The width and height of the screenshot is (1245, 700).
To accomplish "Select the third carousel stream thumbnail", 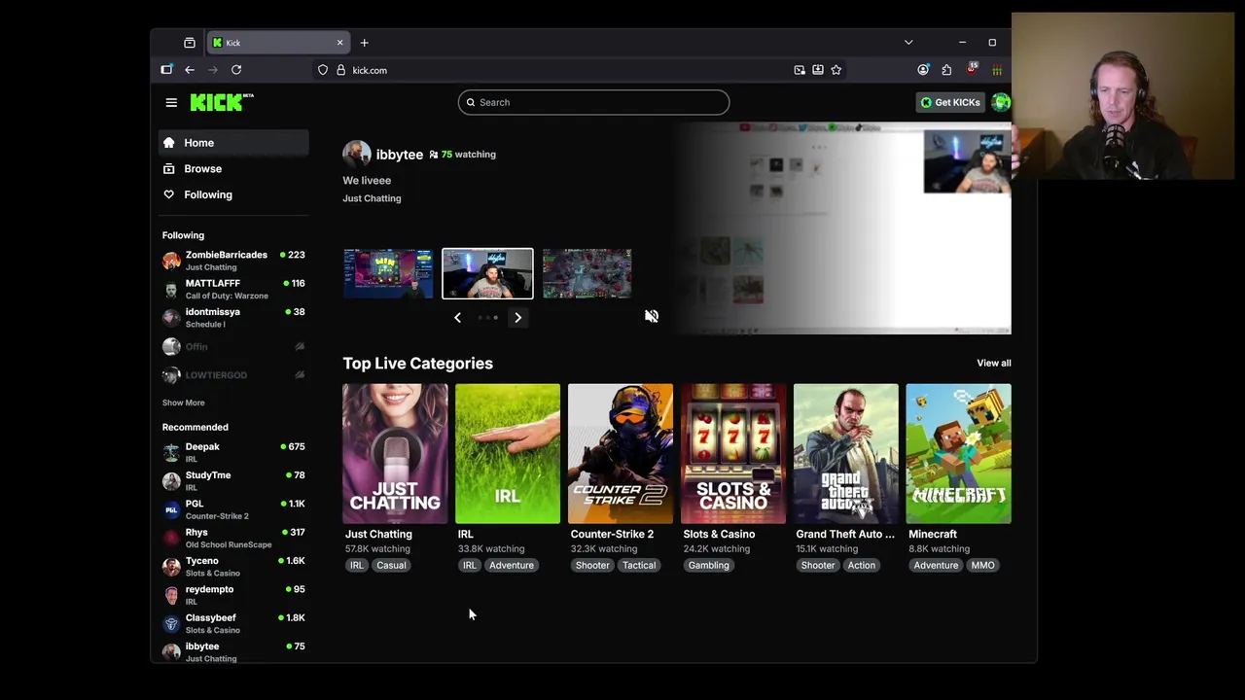I will [587, 273].
